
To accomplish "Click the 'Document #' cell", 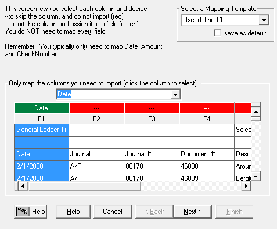I will [x=207, y=155].
